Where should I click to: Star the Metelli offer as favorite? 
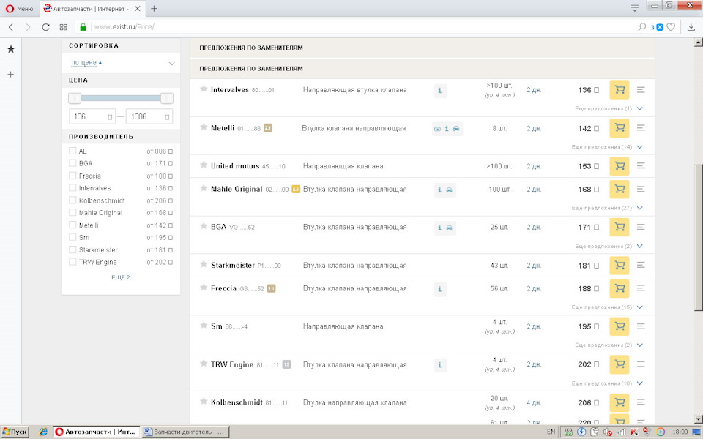coord(204,127)
